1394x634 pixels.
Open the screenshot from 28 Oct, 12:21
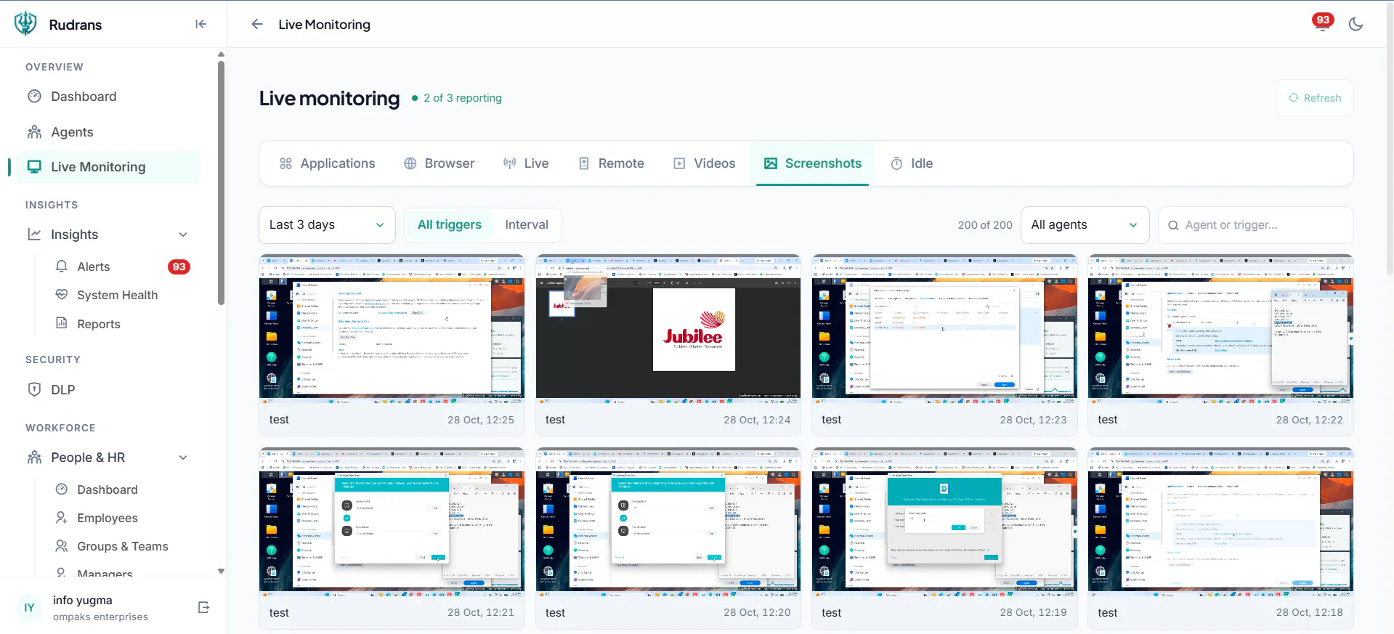tap(392, 538)
